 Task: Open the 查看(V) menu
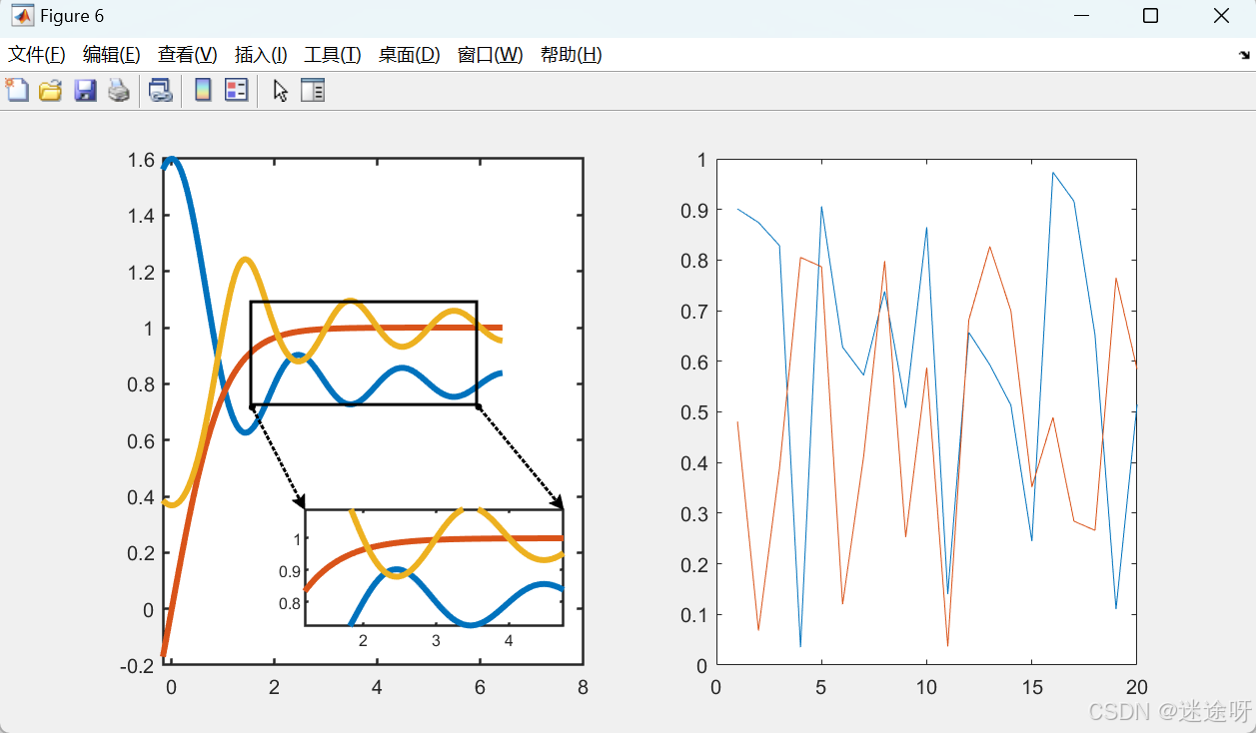(x=187, y=55)
